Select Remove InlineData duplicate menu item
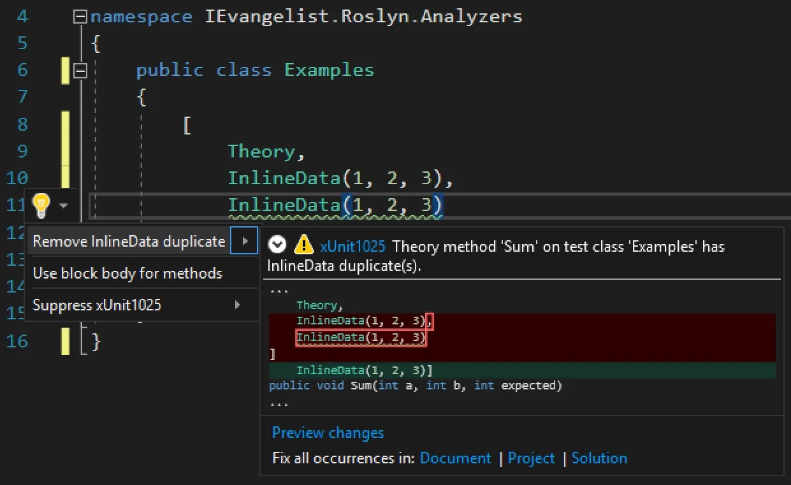Image resolution: width=791 pixels, height=485 pixels. click(x=129, y=242)
